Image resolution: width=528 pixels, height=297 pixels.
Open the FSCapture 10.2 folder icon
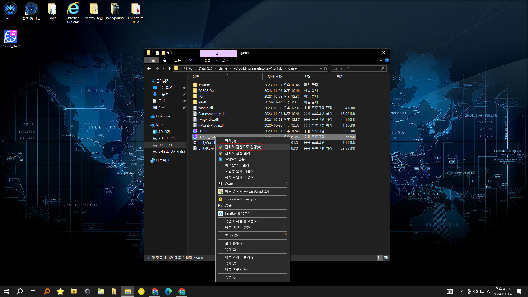(136, 13)
